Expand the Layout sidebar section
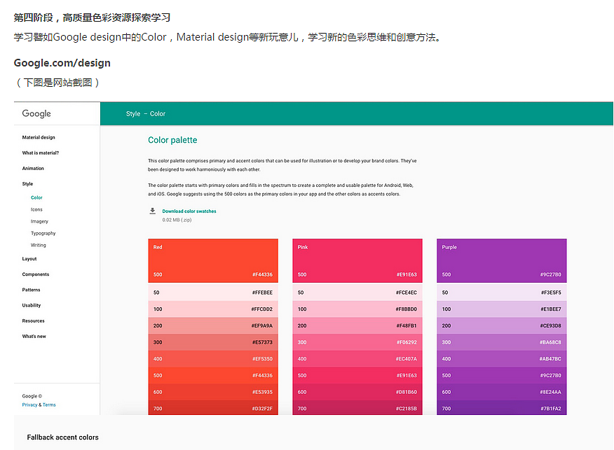 29,259
